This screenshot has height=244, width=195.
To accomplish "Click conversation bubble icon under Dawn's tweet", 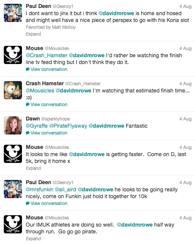I will tap(28, 133).
